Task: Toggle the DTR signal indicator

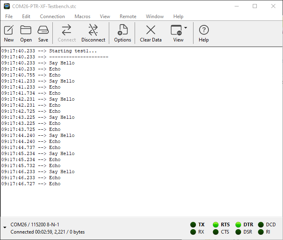Action: pyautogui.click(x=238, y=225)
